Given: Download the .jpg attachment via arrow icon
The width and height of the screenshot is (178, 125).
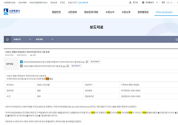Looking at the screenshot, I should click(x=68, y=66).
